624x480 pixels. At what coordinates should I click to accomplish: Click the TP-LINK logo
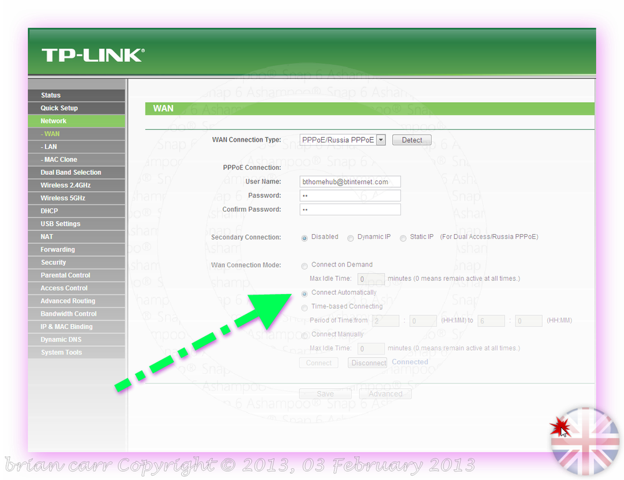tap(93, 56)
